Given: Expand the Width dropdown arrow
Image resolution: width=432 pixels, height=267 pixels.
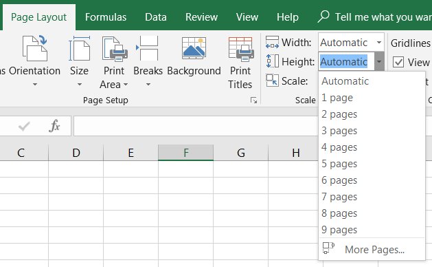Looking at the screenshot, I should pos(379,42).
